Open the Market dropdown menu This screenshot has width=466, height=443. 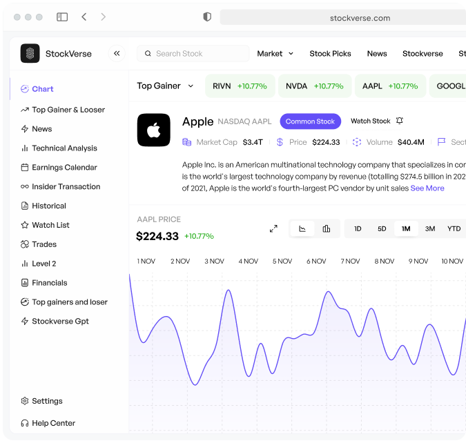[x=275, y=54]
